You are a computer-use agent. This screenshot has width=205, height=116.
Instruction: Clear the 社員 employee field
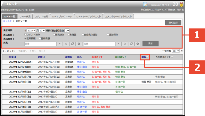[x=138, y=44]
